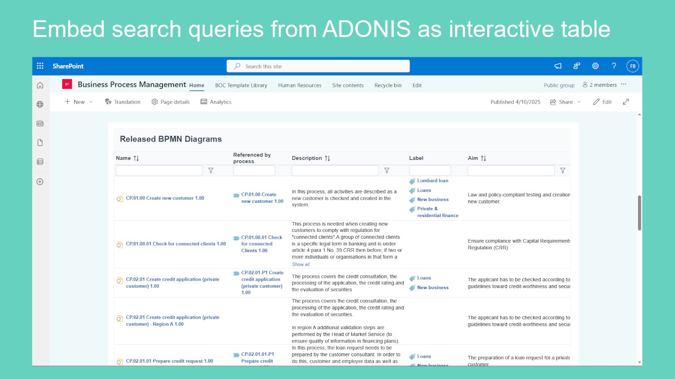675x379 pixels.
Task: Open BOC Template Library tab
Action: click(241, 85)
